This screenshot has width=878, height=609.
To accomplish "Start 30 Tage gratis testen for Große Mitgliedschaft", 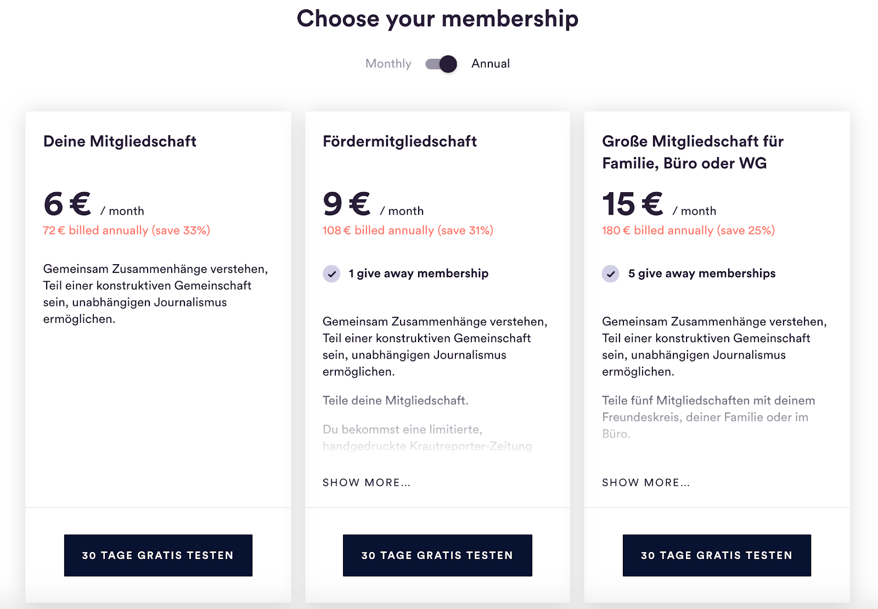I will (717, 555).
